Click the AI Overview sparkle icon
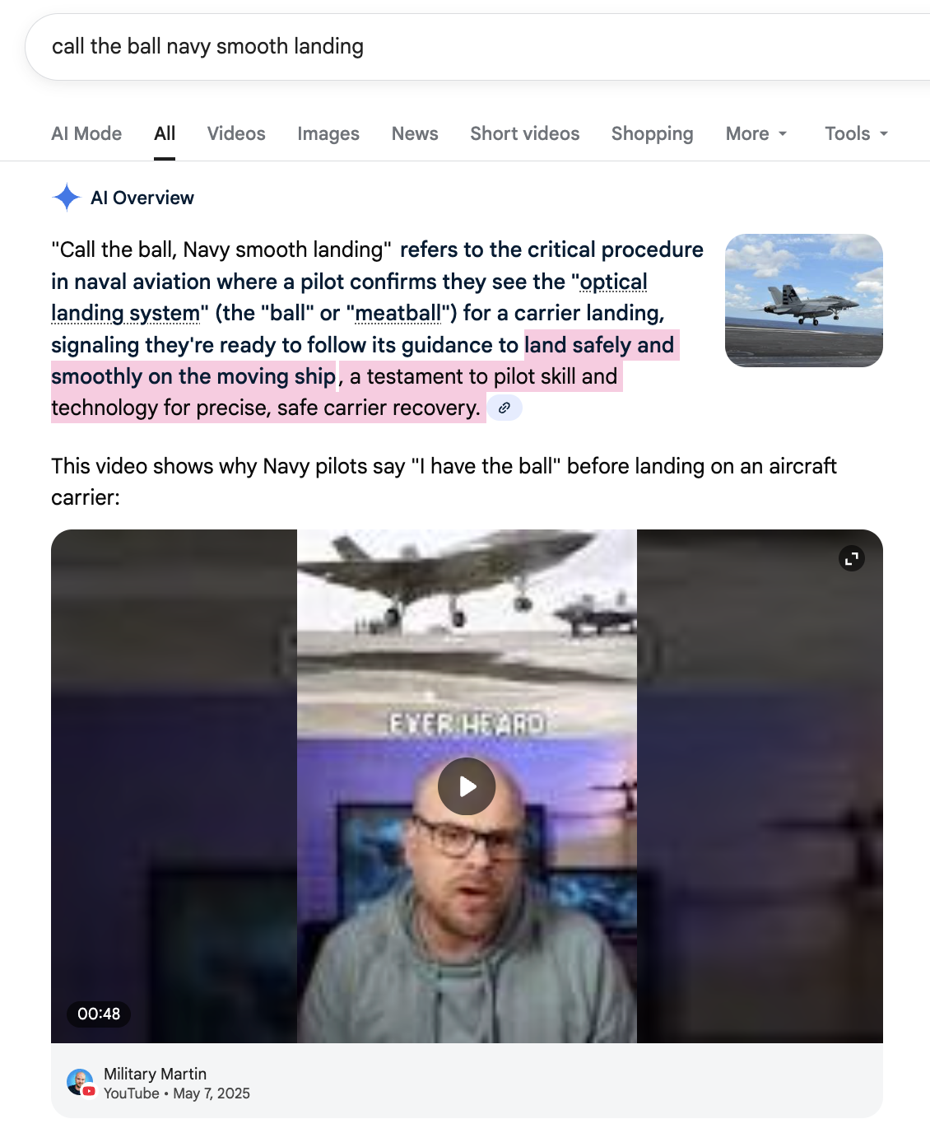The height and width of the screenshot is (1133, 930). (66, 198)
